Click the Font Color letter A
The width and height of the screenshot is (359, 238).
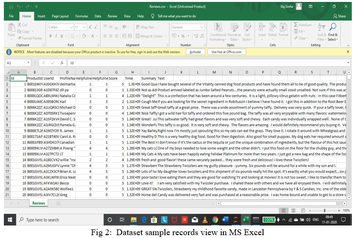[93, 36]
